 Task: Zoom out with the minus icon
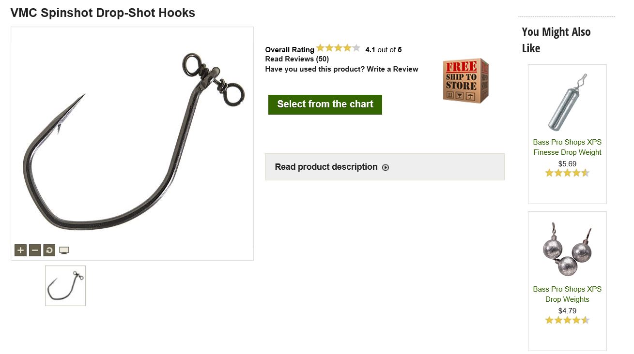pos(35,250)
